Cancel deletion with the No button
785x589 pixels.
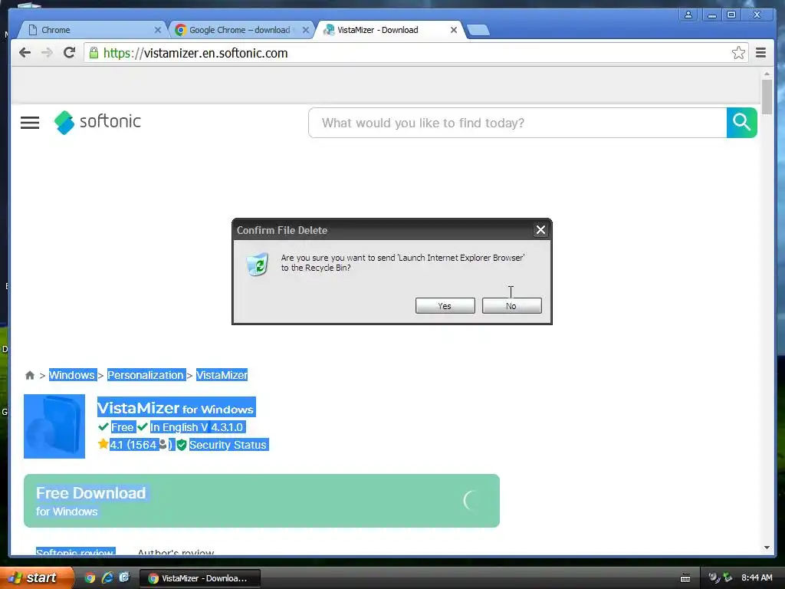511,306
